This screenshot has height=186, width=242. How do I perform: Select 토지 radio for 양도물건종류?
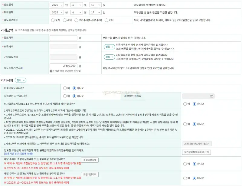53,20
